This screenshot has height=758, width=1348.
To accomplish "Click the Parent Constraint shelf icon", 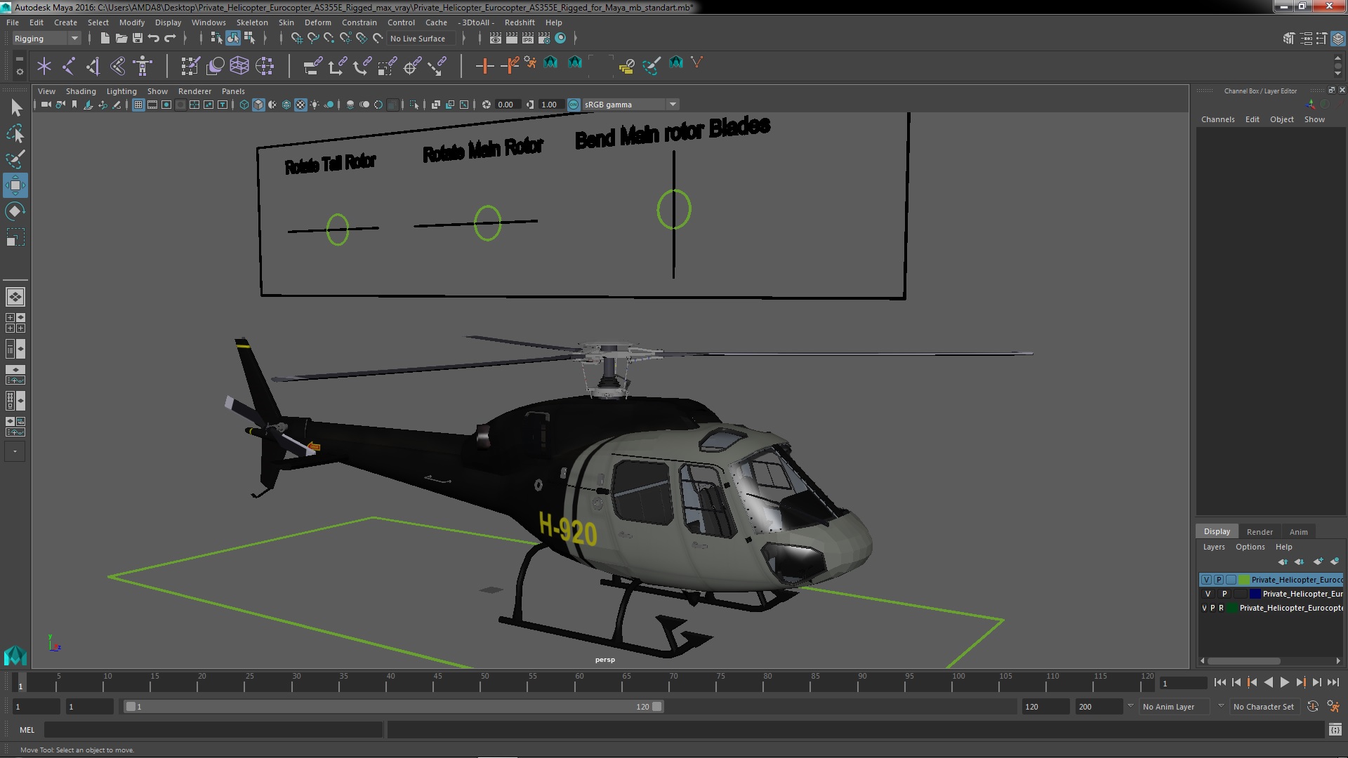I will (312, 66).
